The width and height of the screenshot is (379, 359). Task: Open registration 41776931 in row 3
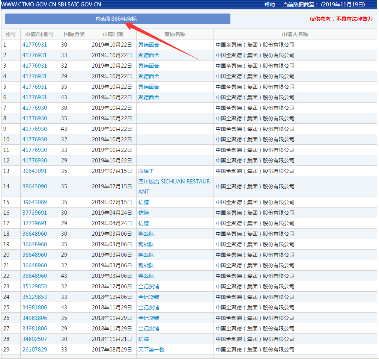click(x=35, y=66)
